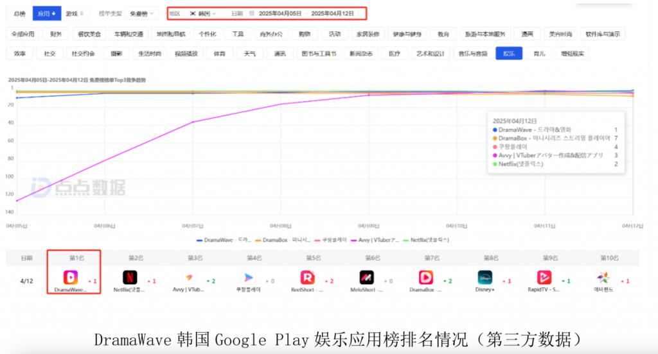Select the 育儿 category
The height and width of the screenshot is (354, 658).
click(x=539, y=54)
